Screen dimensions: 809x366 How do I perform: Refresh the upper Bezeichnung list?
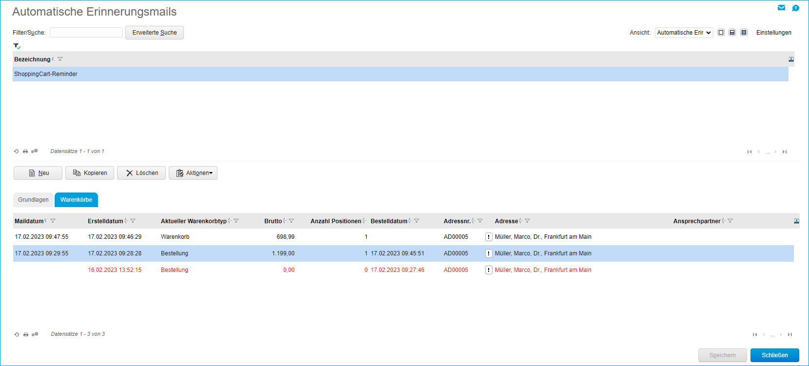tap(16, 152)
